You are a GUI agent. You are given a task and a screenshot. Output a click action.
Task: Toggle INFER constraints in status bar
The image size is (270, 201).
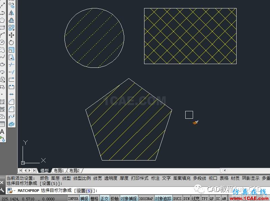[73, 198]
